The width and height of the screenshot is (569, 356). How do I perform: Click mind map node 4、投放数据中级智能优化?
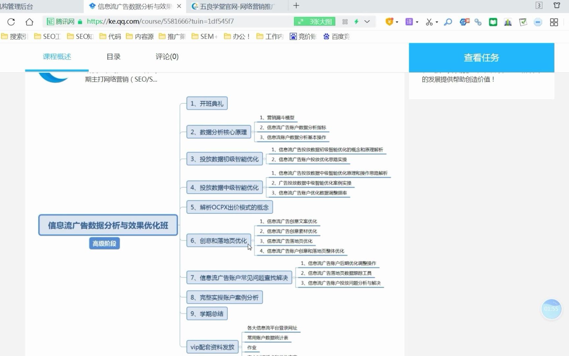225,188
